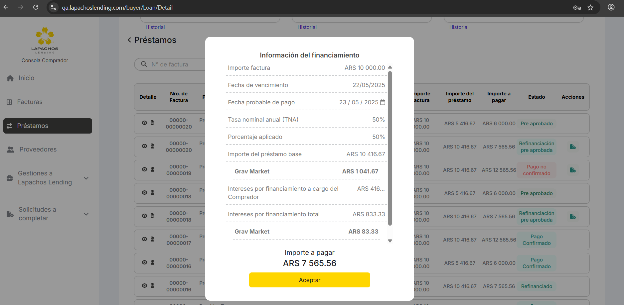Toggle the eye icon on first 00000-00000016 row
624x305 pixels.
pyautogui.click(x=144, y=262)
